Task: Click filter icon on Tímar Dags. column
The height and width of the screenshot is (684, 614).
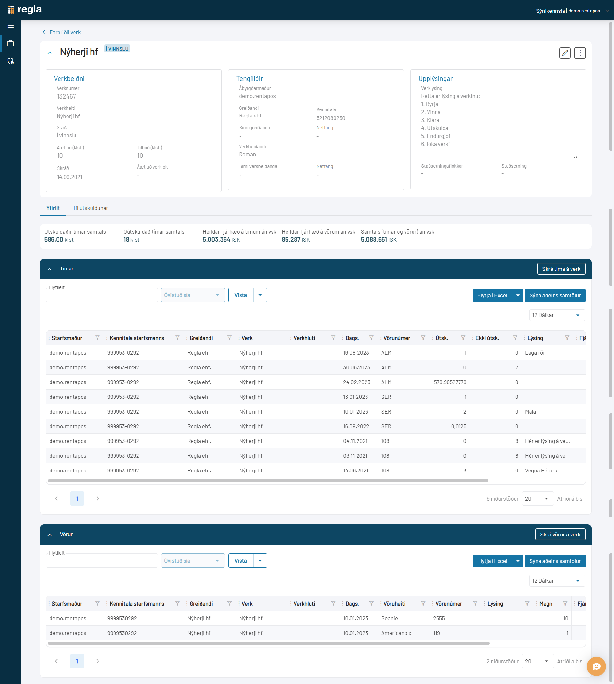Action: [x=371, y=338]
